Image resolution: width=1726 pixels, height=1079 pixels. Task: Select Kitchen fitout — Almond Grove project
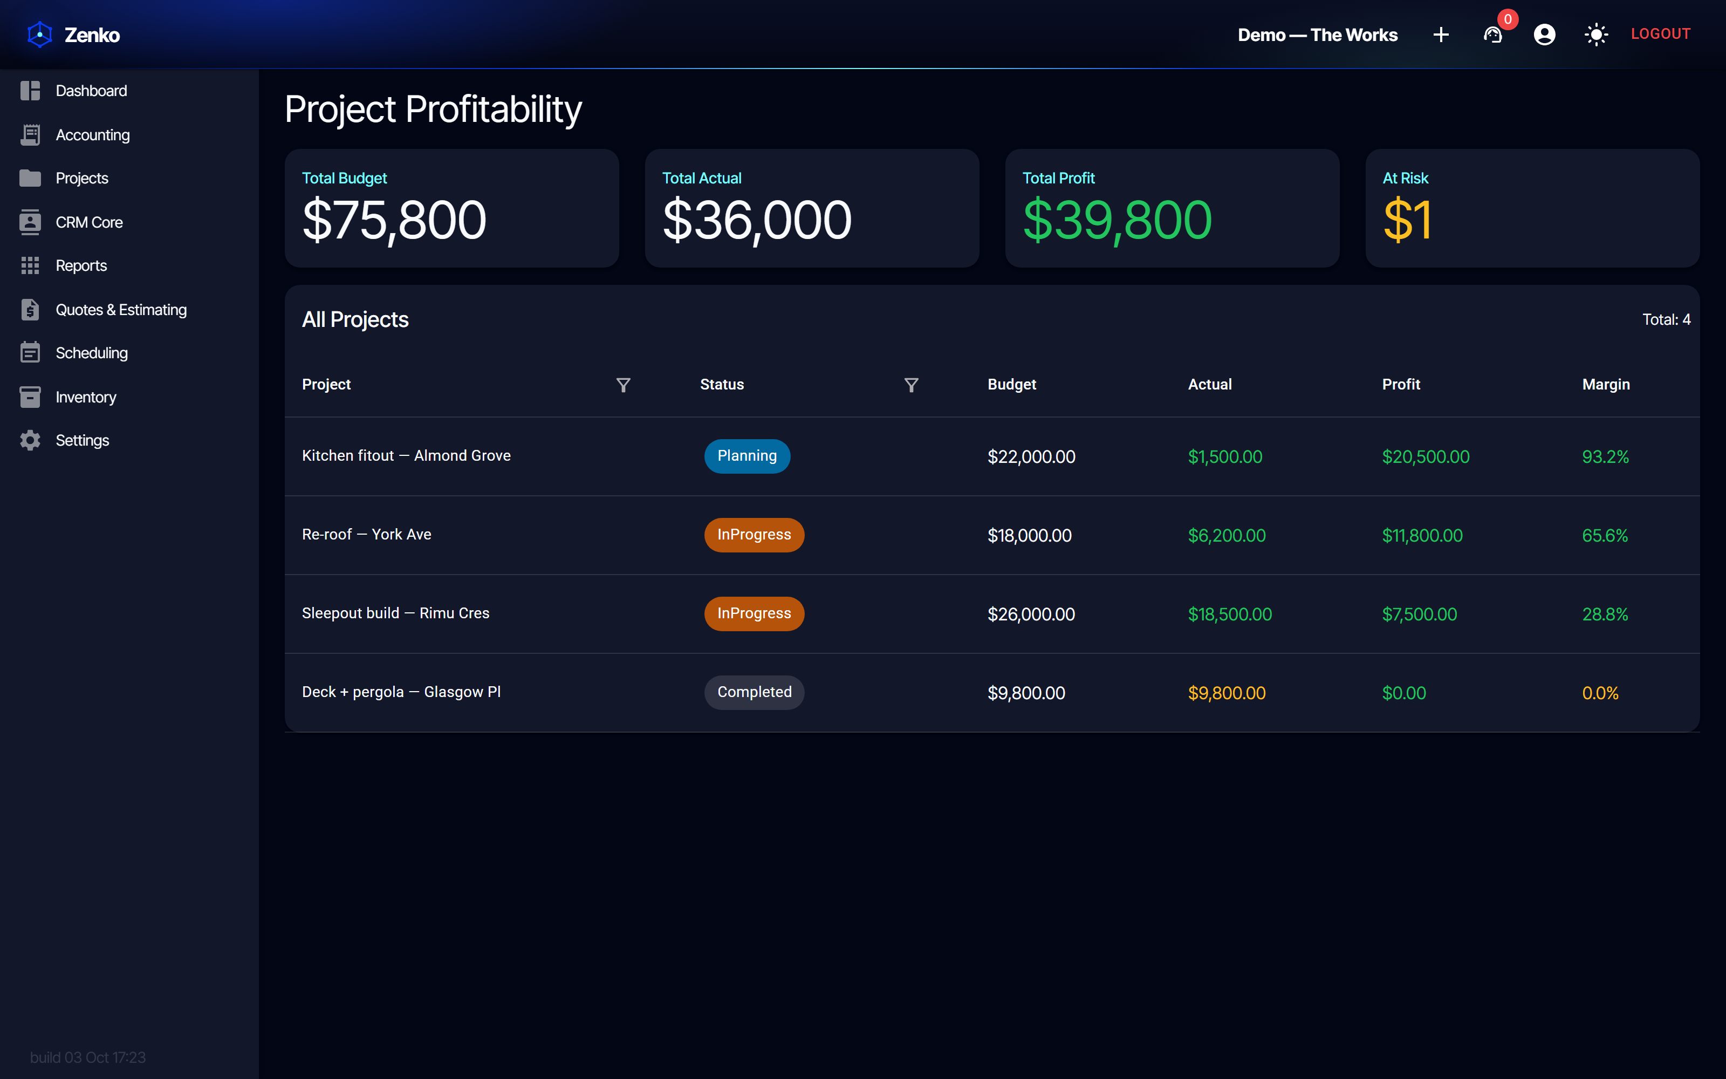coord(406,455)
